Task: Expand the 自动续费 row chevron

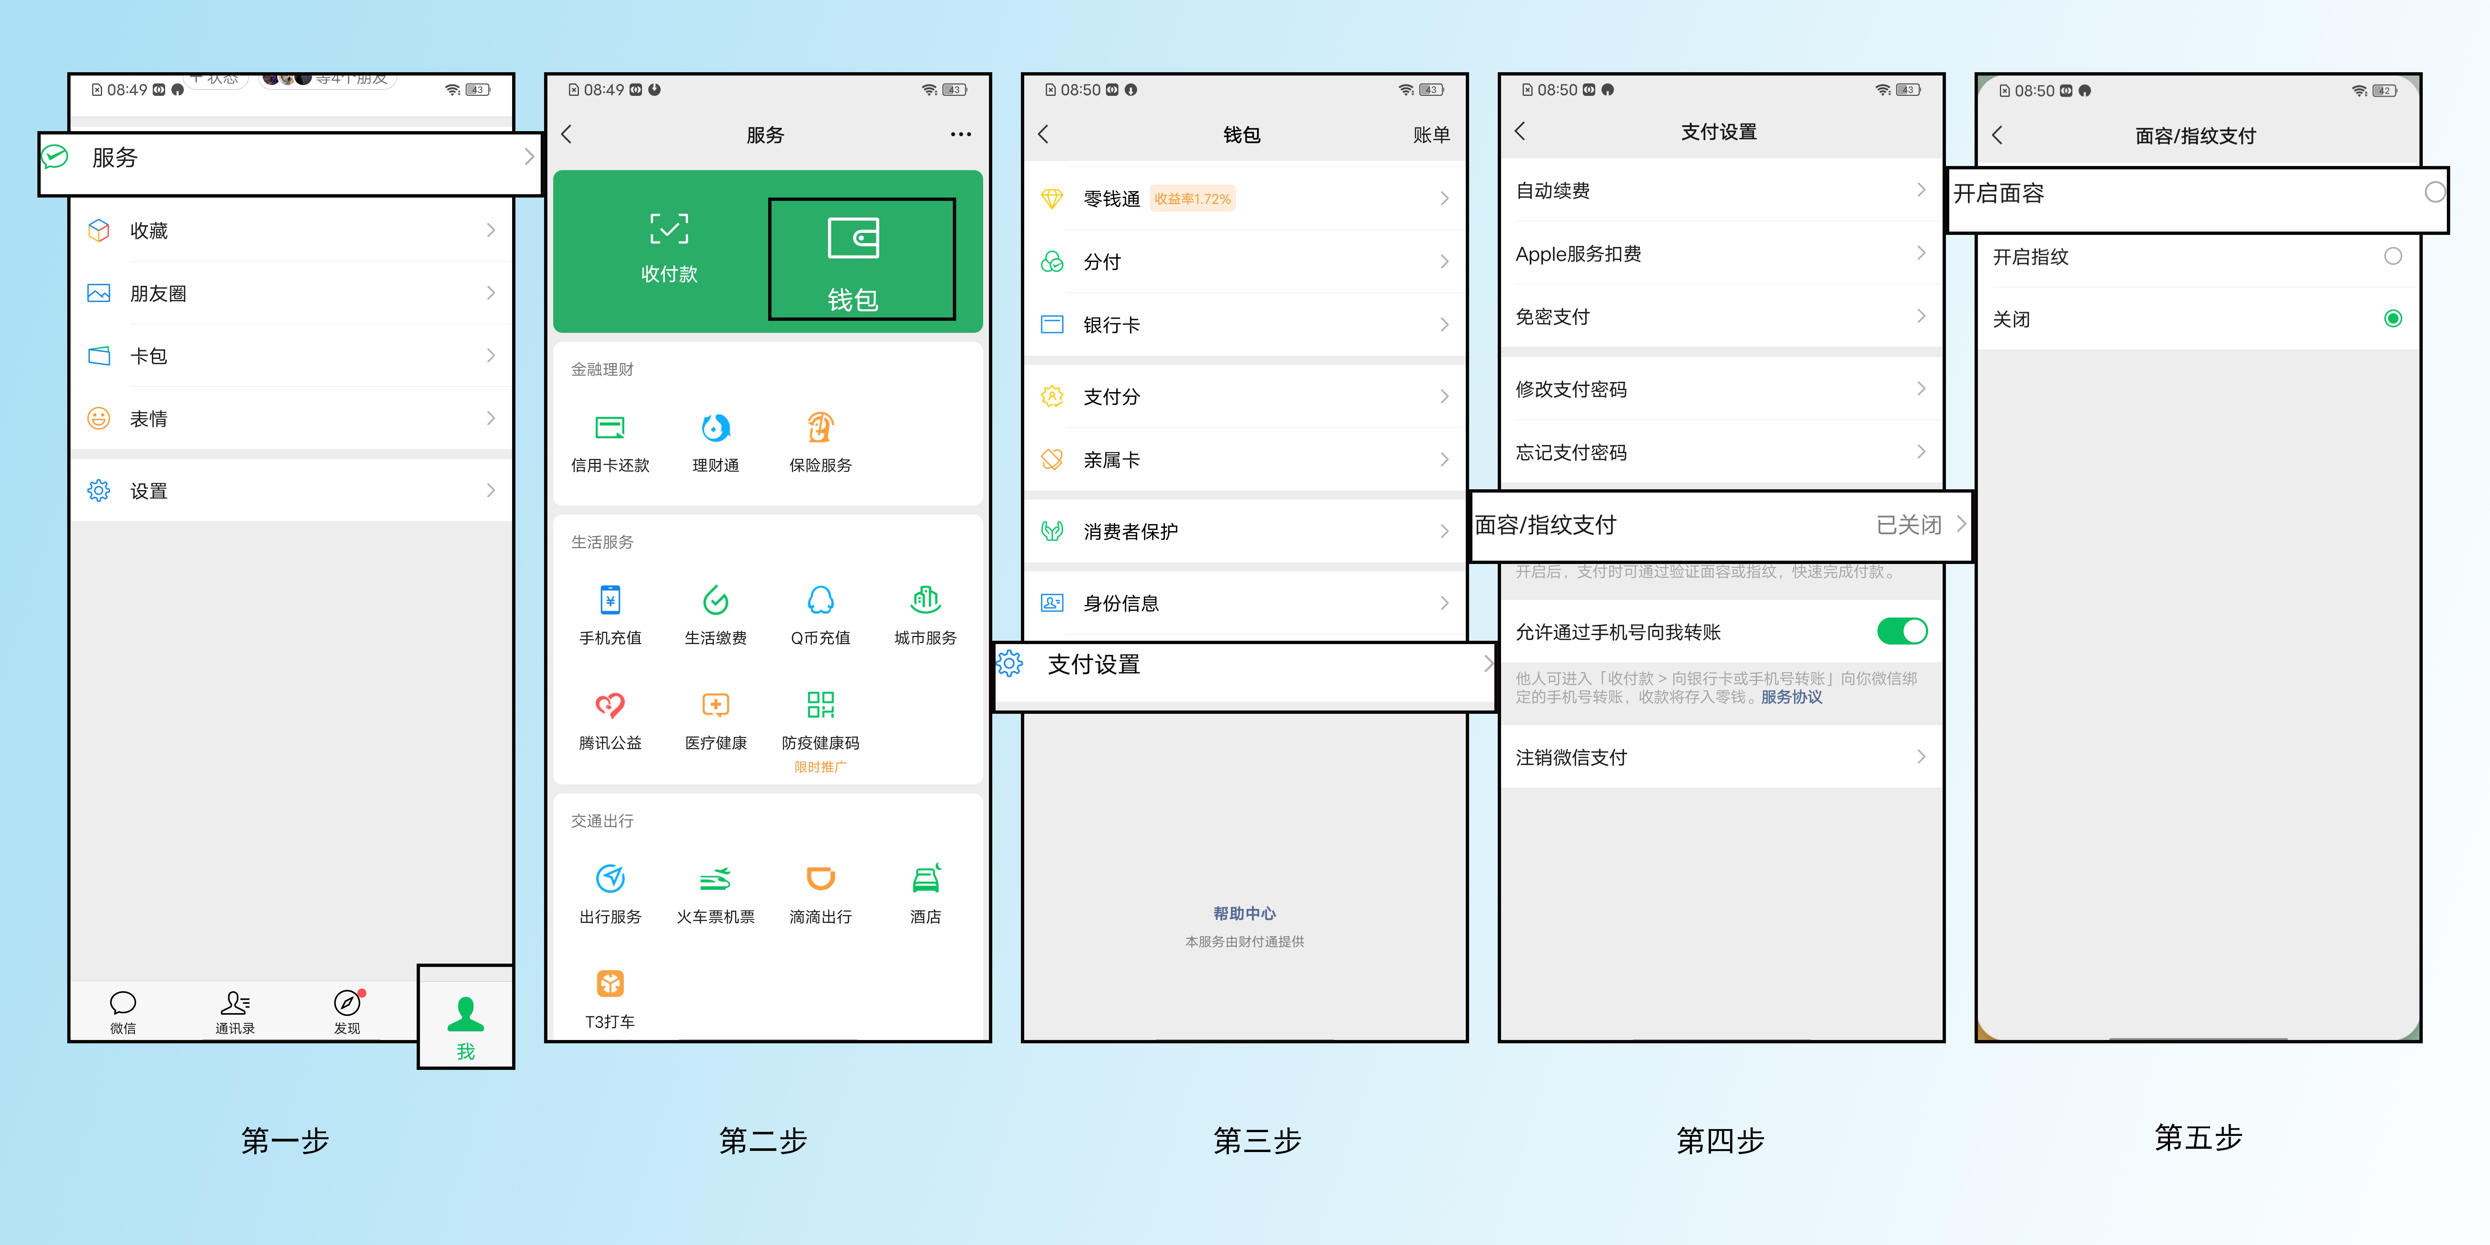Action: [1921, 190]
